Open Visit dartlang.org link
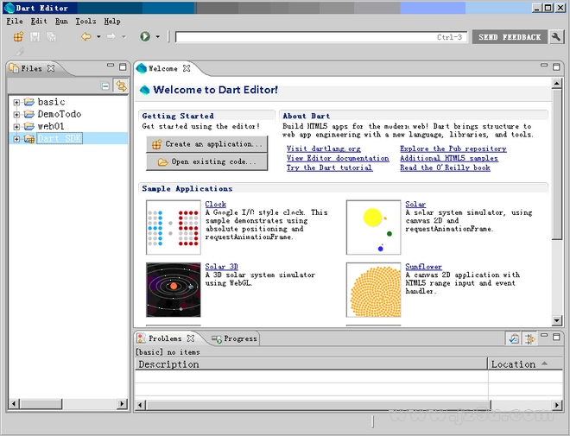Image resolution: width=570 pixels, height=436 pixels. click(x=324, y=148)
